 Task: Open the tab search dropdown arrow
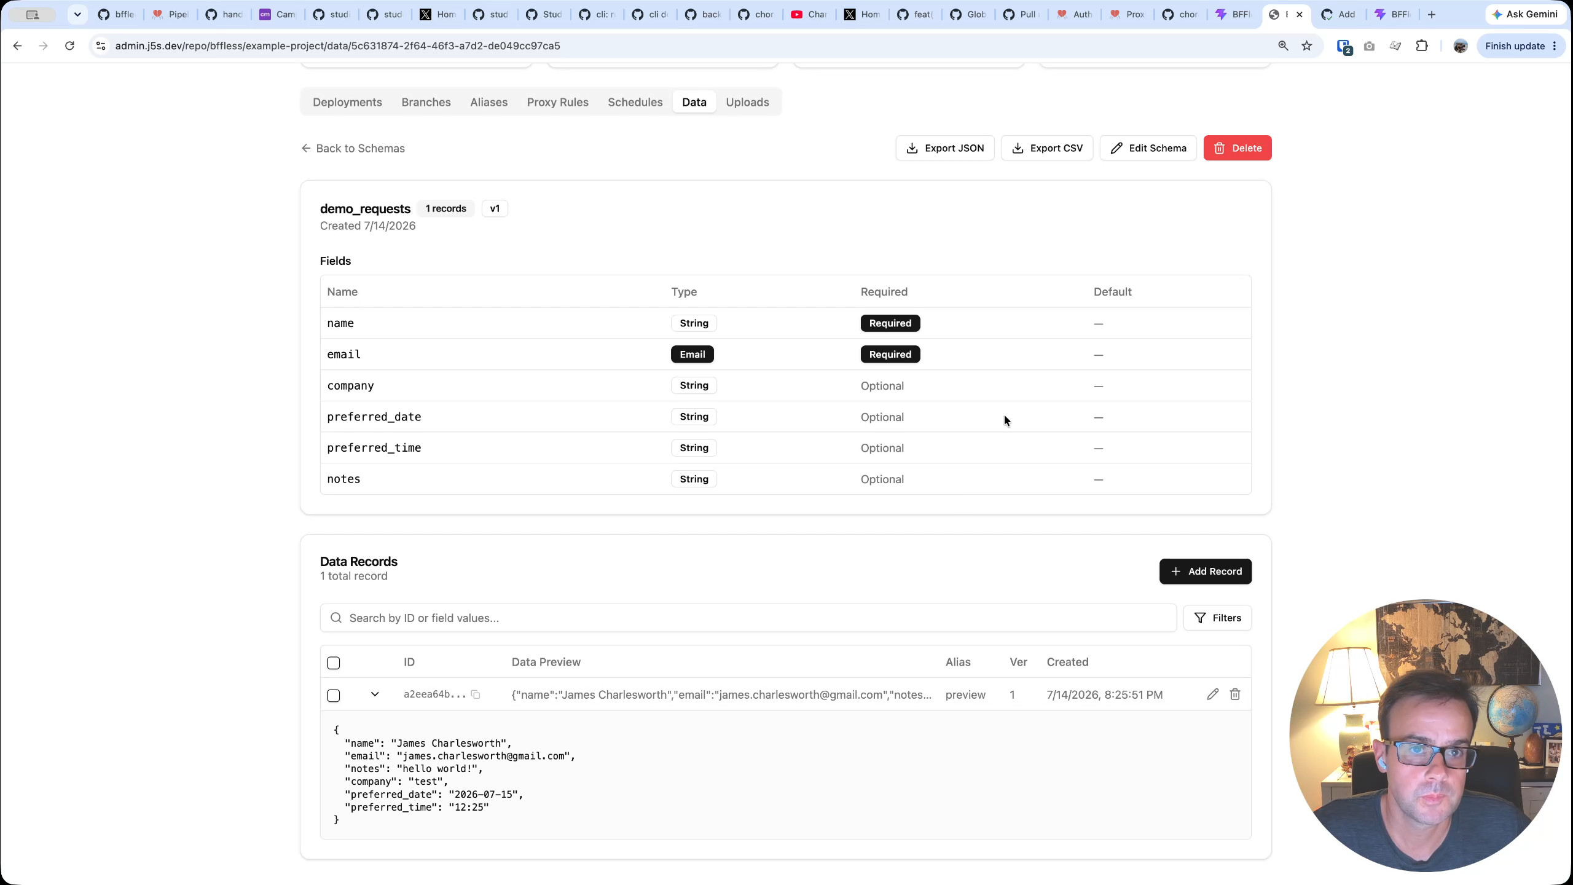point(77,14)
